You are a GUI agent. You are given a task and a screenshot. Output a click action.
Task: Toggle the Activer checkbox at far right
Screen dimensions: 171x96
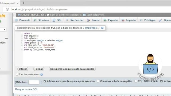tap(161, 81)
